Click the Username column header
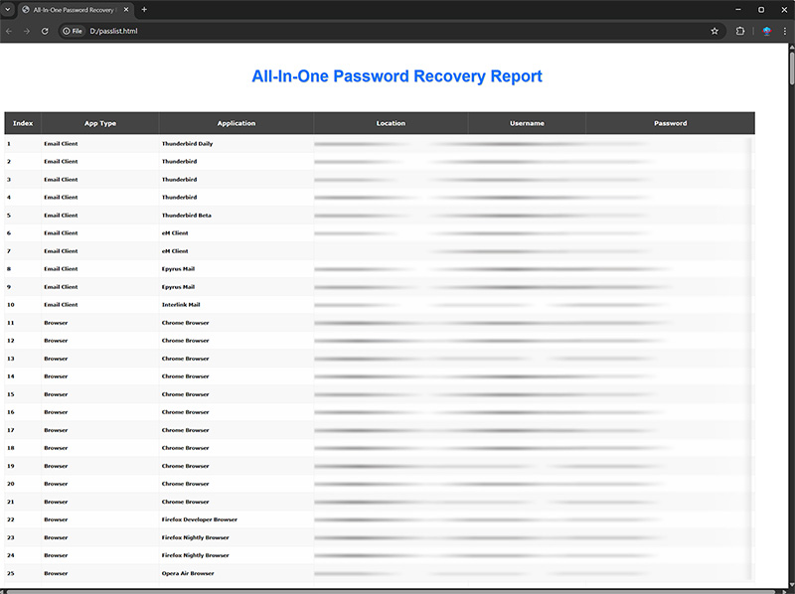The height and width of the screenshot is (594, 795). (x=527, y=123)
